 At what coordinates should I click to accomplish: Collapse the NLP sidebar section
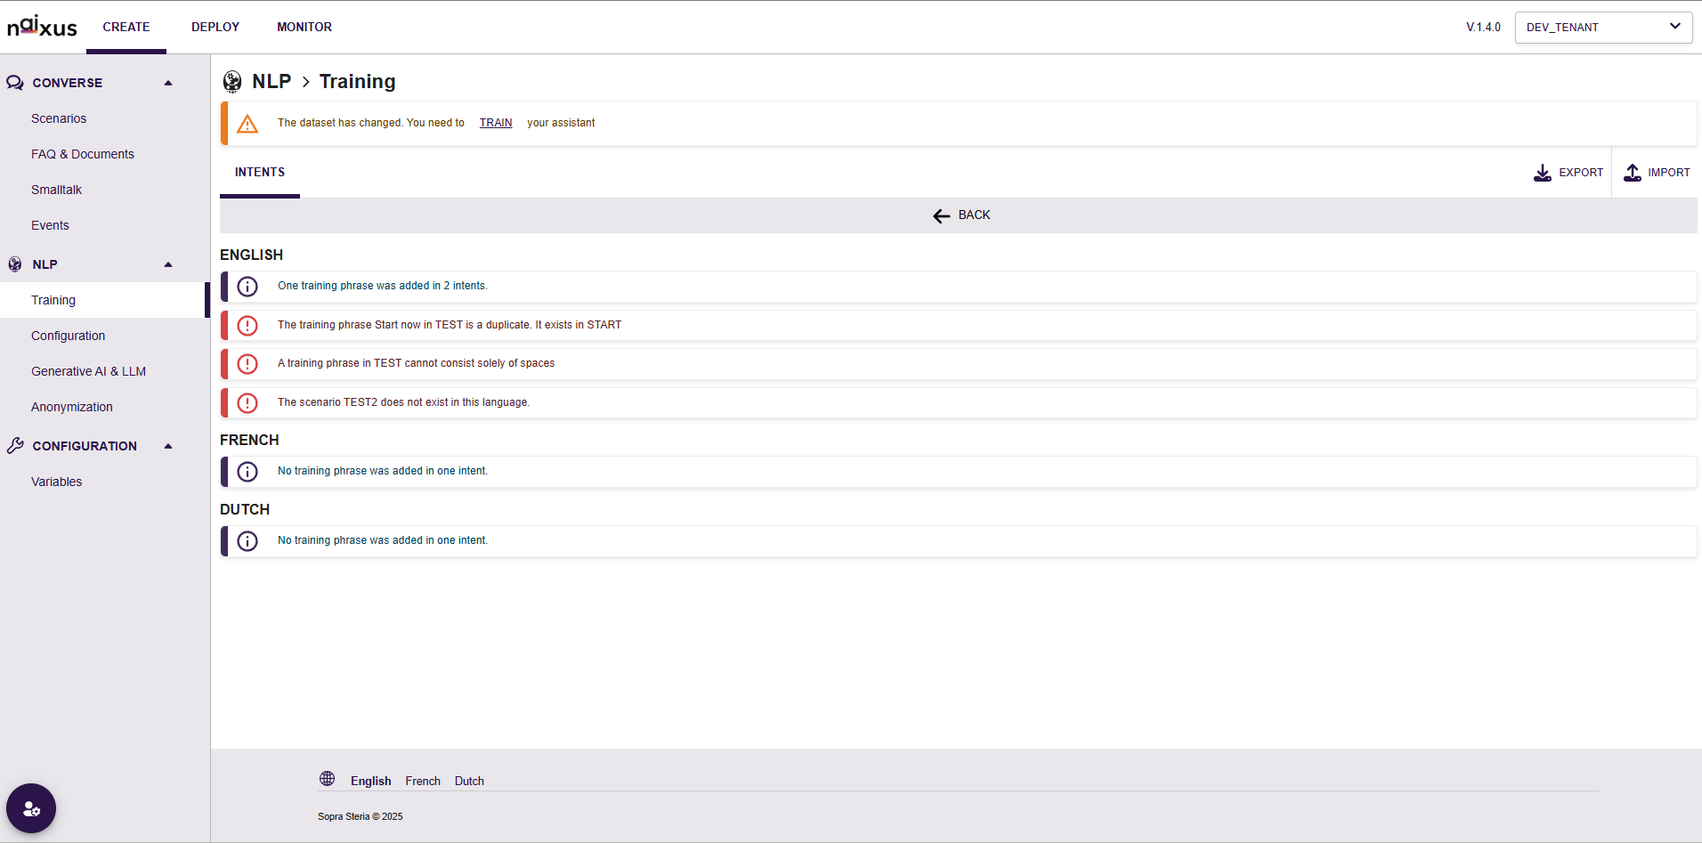point(168,264)
